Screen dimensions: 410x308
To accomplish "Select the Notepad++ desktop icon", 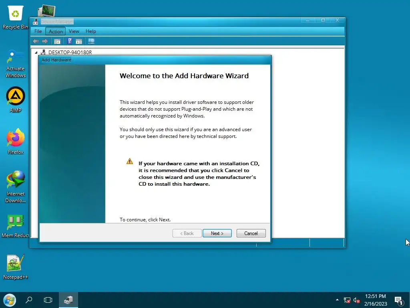I will click(16, 267).
